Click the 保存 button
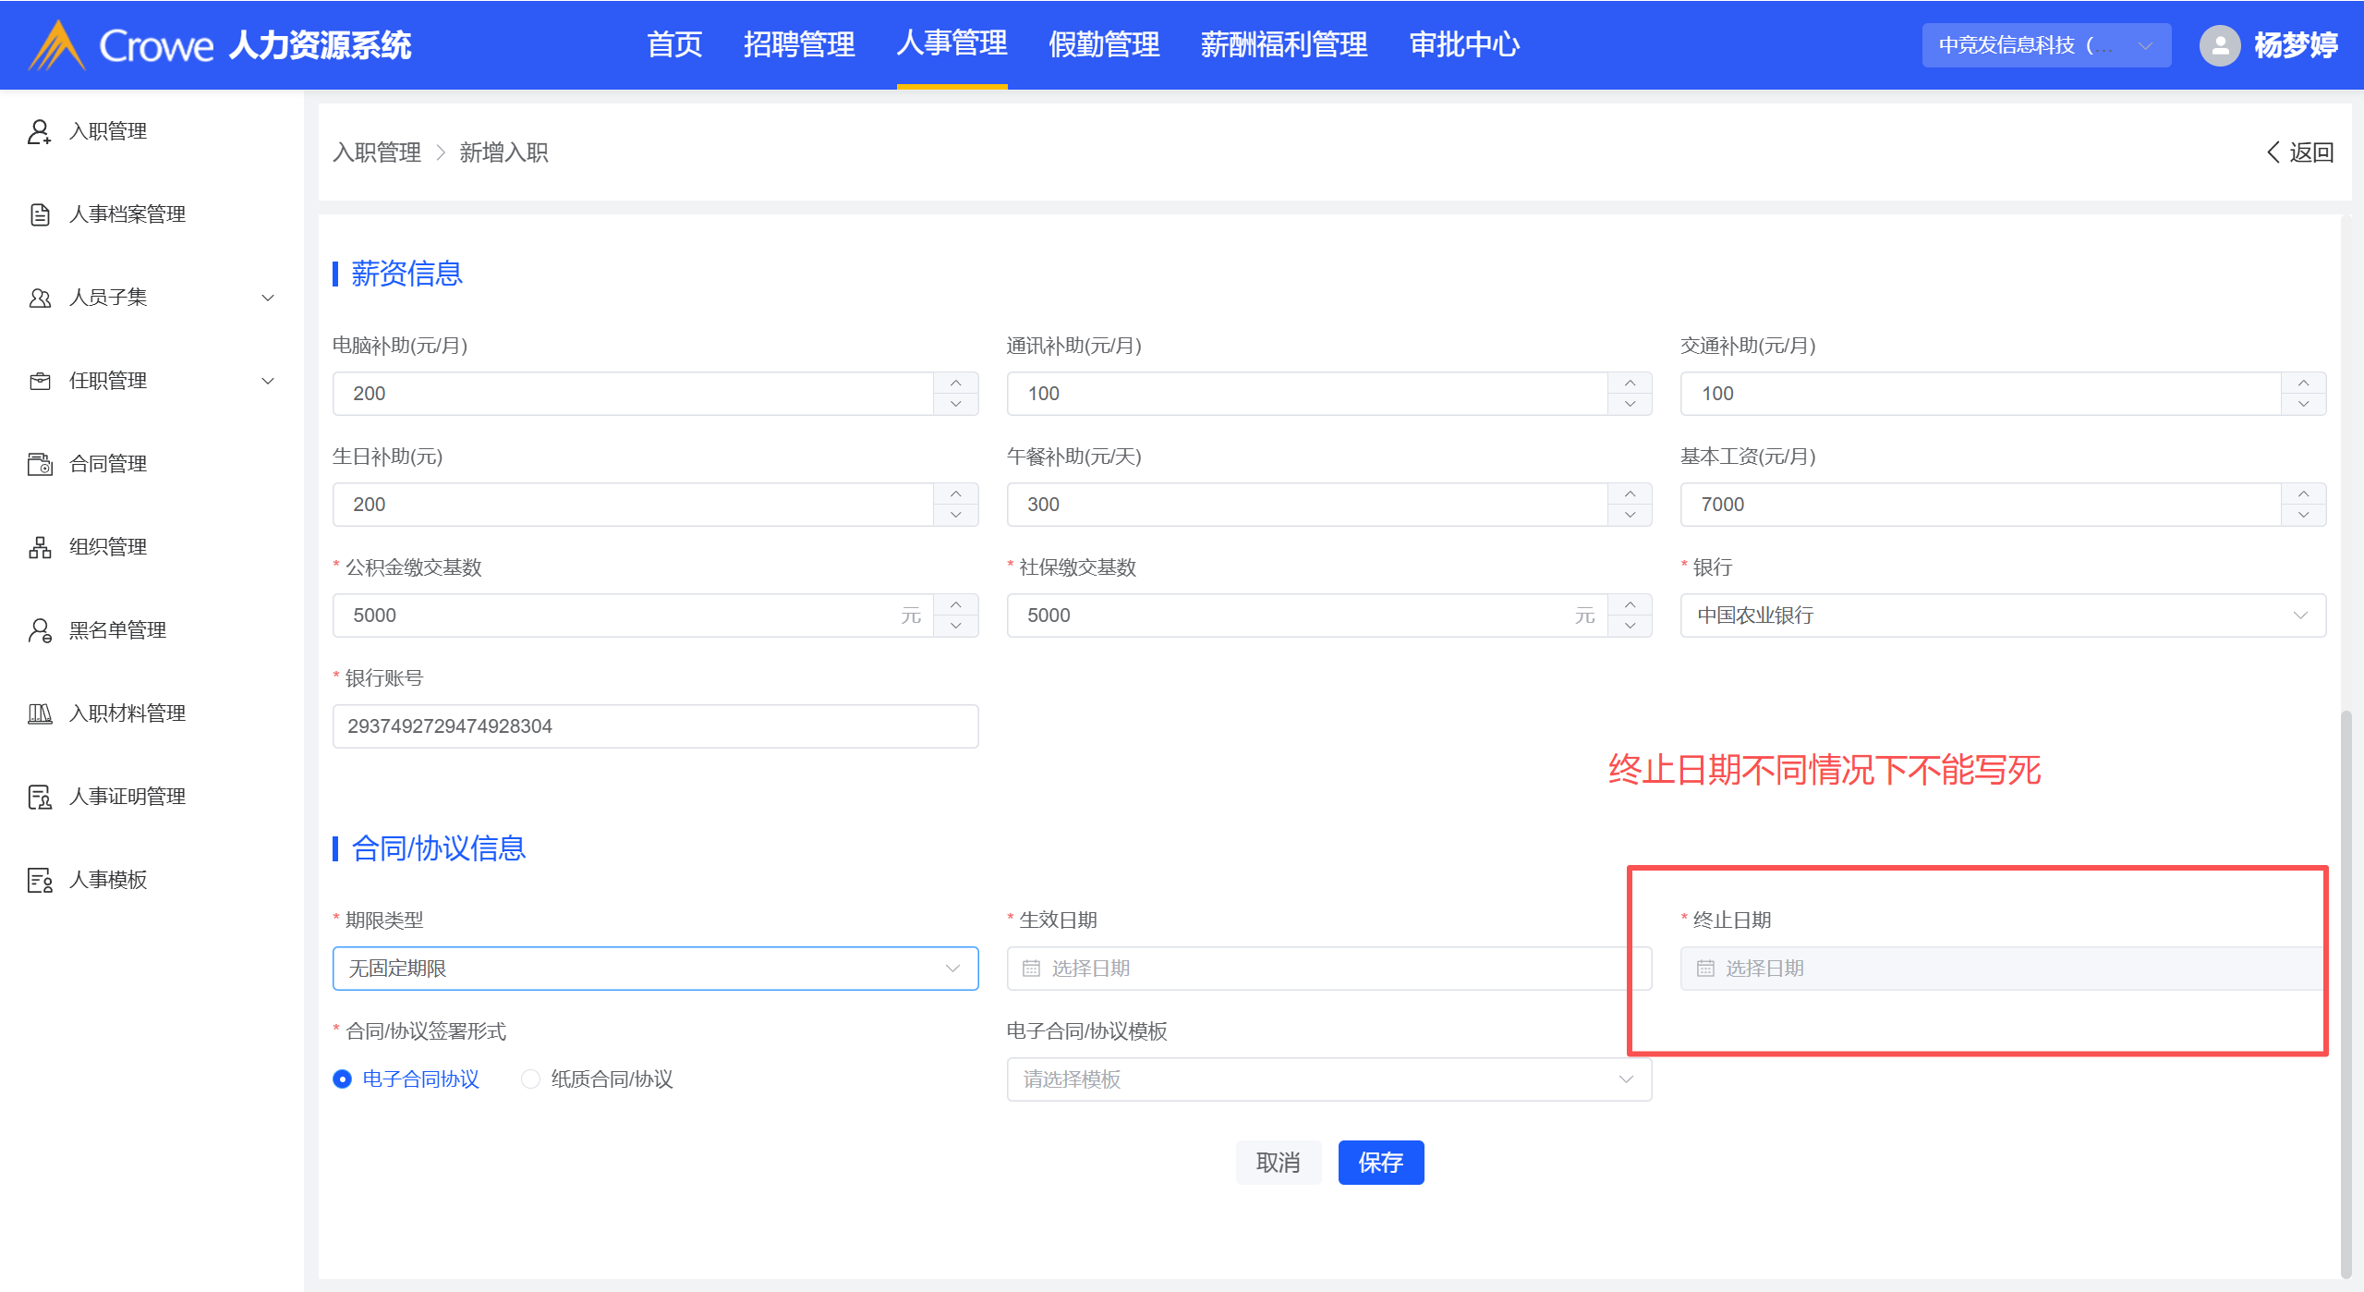The width and height of the screenshot is (2364, 1292). (x=1380, y=1162)
